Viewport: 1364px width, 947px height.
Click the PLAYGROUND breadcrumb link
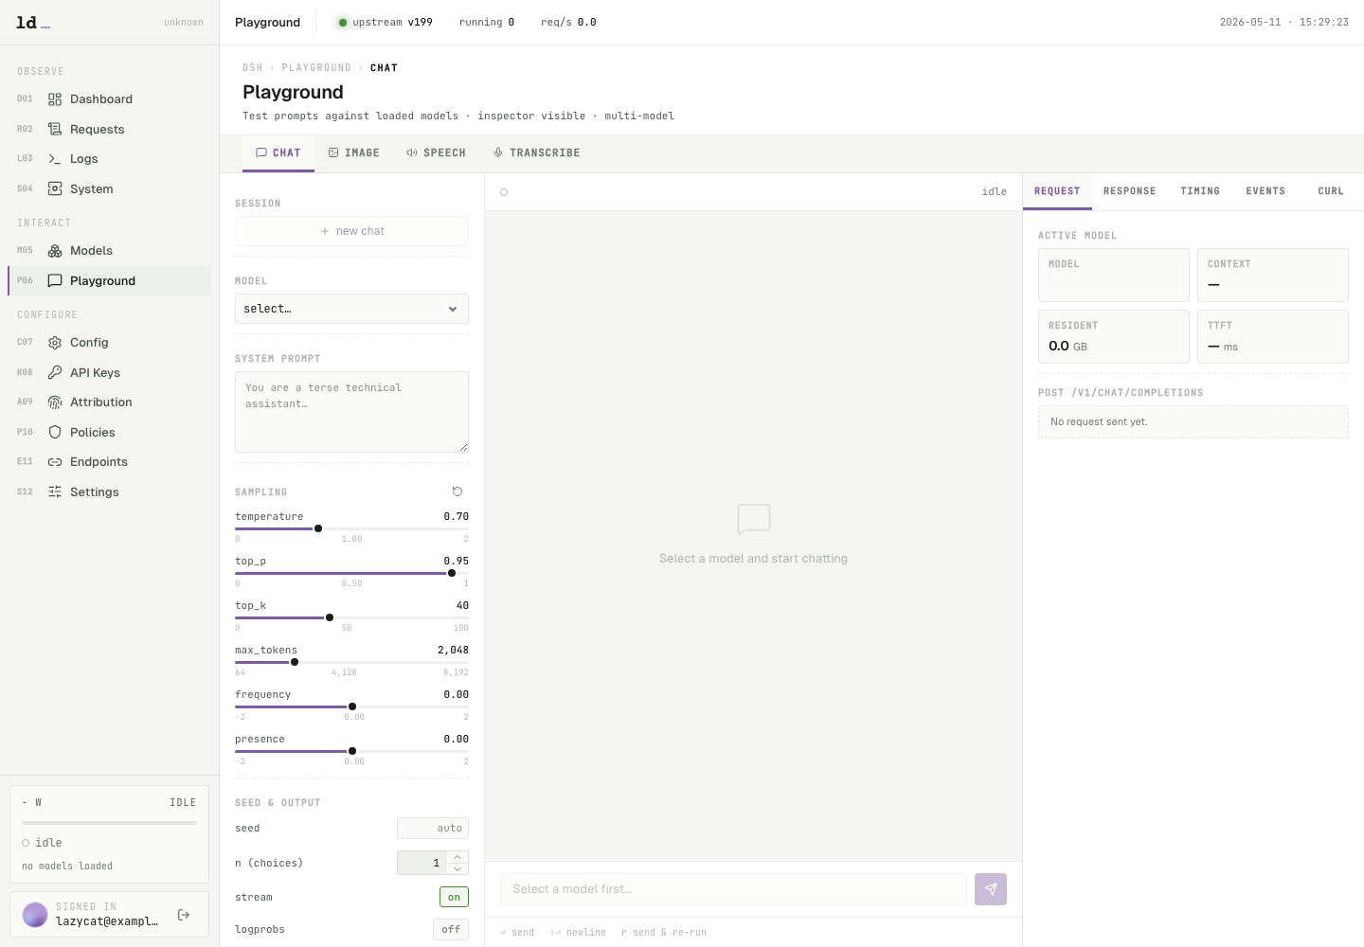click(316, 68)
